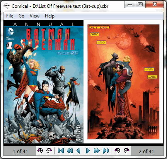This screenshot has width=167, height=159.
Task: Click the Comical app icon in title bar
Action: (7, 6)
